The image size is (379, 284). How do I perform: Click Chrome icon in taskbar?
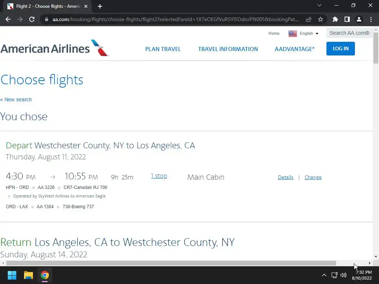tap(44, 275)
